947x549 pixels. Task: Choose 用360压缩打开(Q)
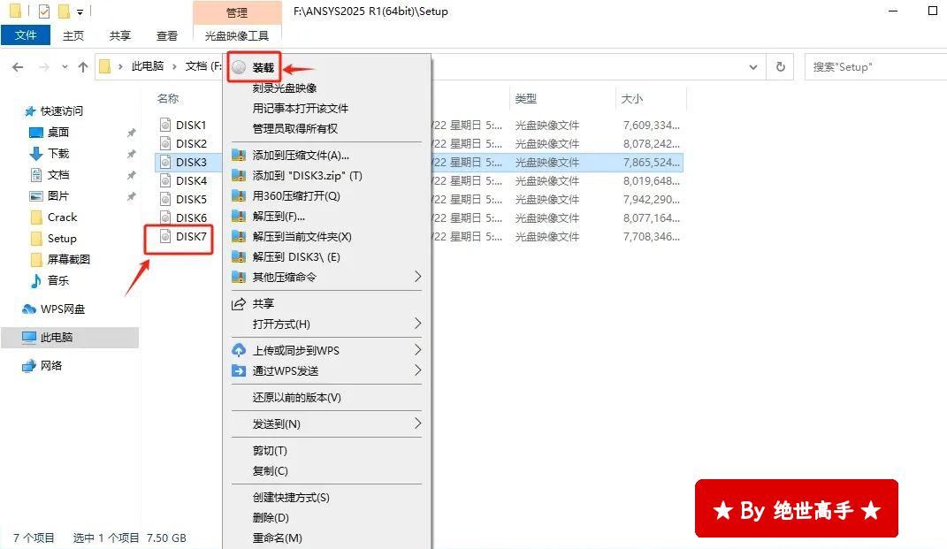click(x=296, y=196)
